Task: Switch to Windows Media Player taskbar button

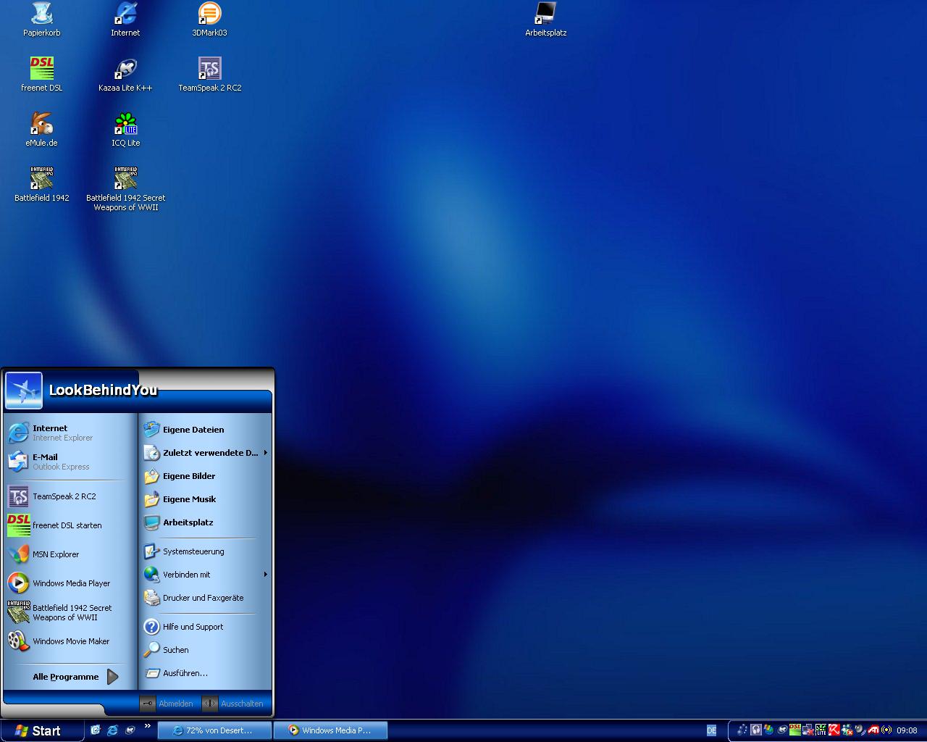Action: click(330, 730)
